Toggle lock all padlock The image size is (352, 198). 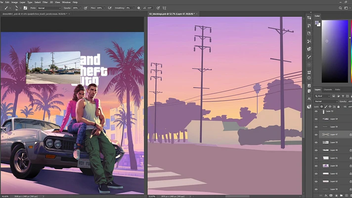click(x=339, y=107)
